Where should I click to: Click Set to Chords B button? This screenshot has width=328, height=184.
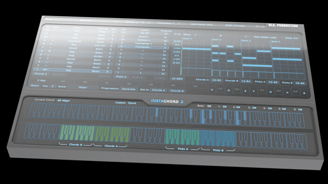point(177,91)
